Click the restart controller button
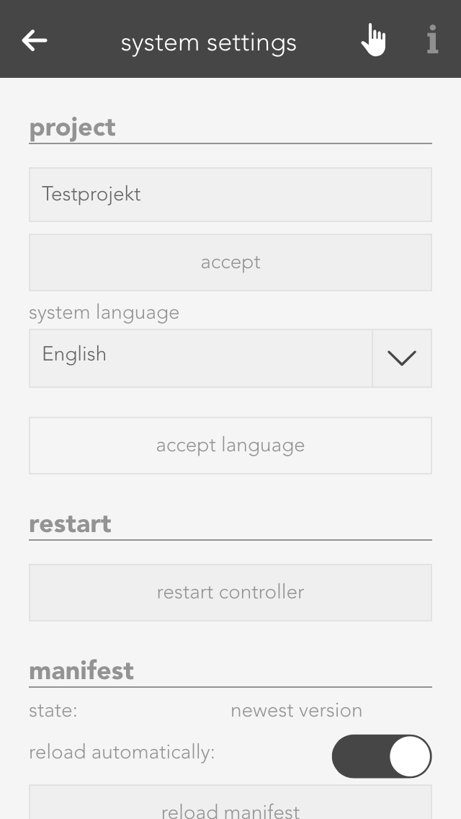Screen dimensions: 461x819 pyautogui.click(x=230, y=593)
